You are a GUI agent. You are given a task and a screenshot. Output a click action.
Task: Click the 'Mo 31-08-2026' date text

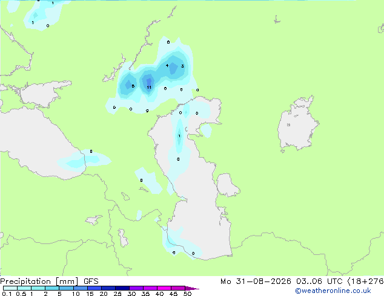[256, 282]
